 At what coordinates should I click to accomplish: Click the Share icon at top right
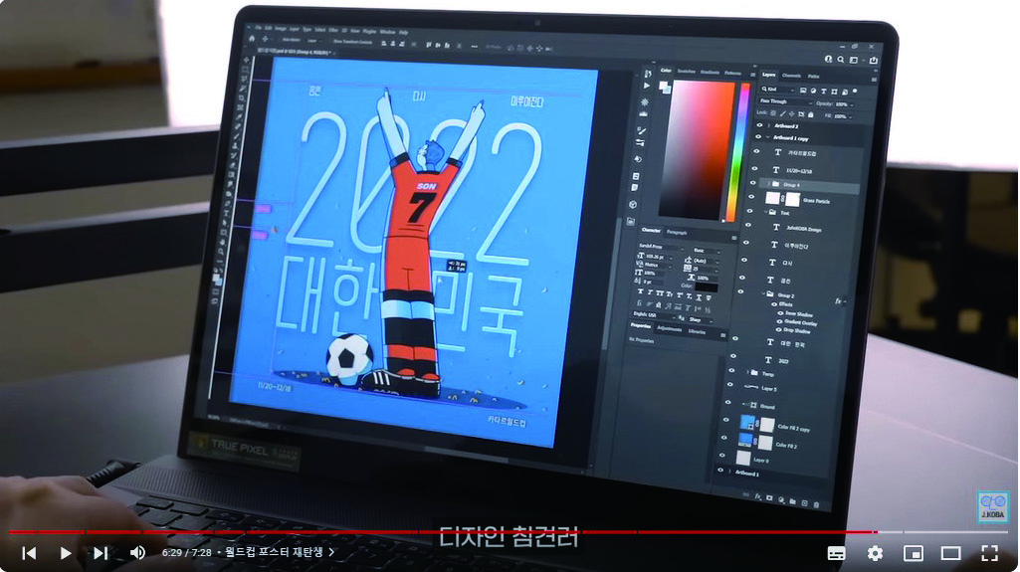point(874,61)
